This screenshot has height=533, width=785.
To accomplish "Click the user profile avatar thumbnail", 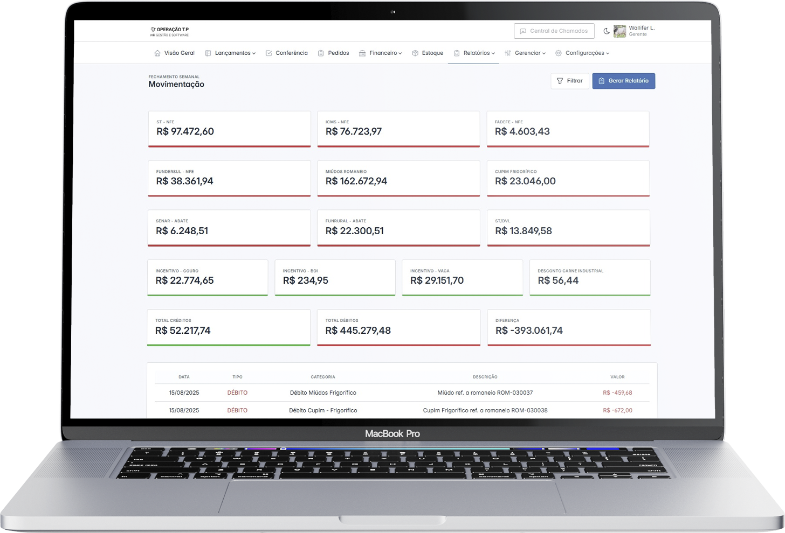I will coord(620,31).
